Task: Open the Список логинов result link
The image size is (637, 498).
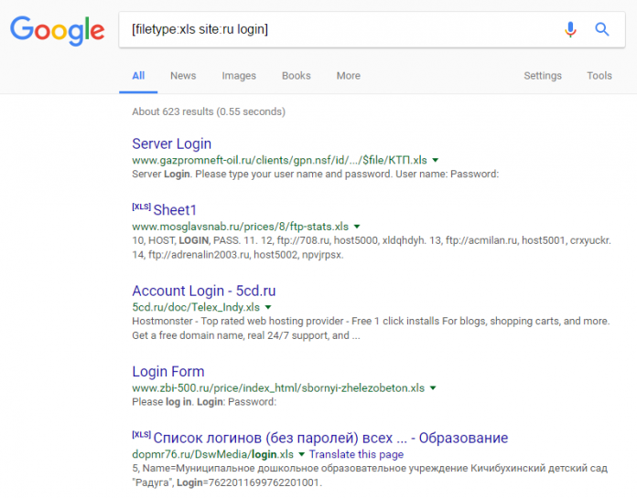Action: [x=330, y=438]
